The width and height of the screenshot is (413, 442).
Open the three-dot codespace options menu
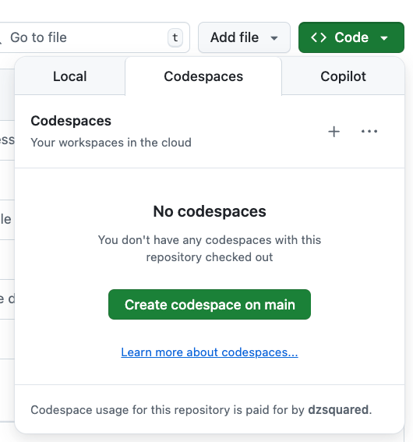click(369, 132)
